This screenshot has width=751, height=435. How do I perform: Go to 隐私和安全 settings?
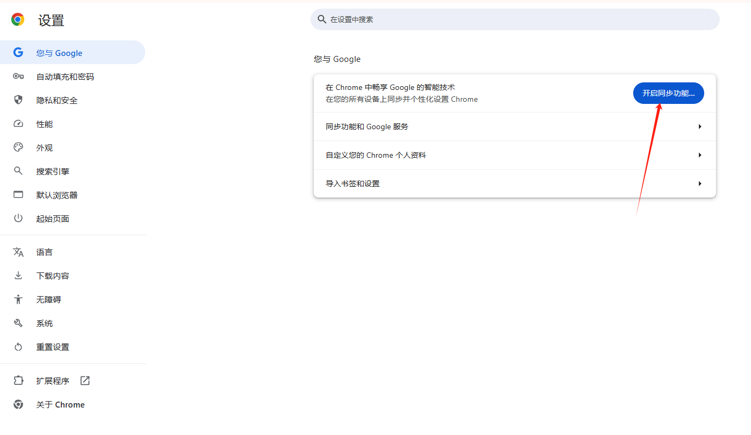click(x=73, y=100)
